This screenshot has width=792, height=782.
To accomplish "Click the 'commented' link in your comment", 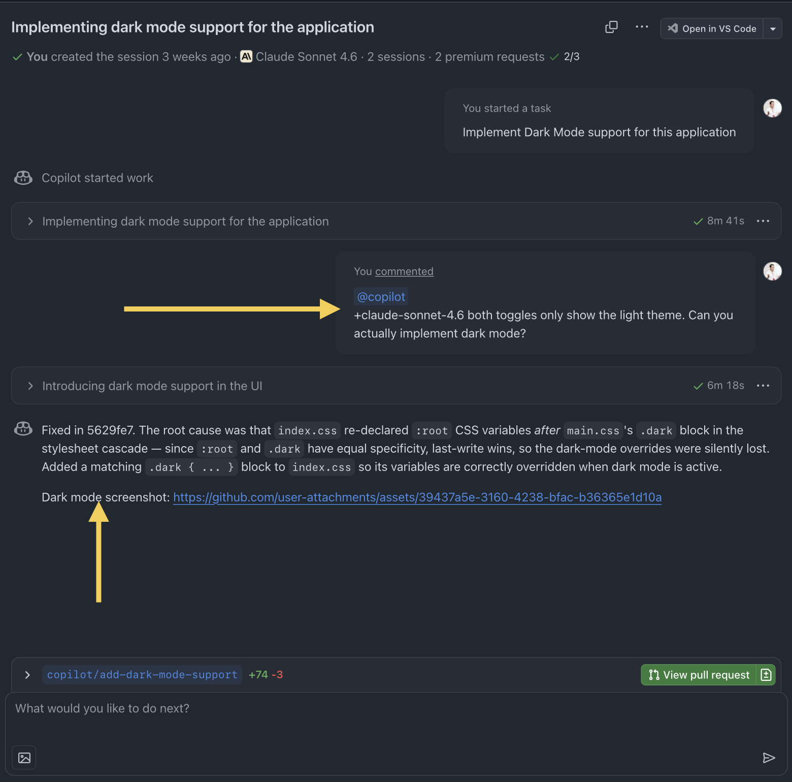I will [x=404, y=271].
